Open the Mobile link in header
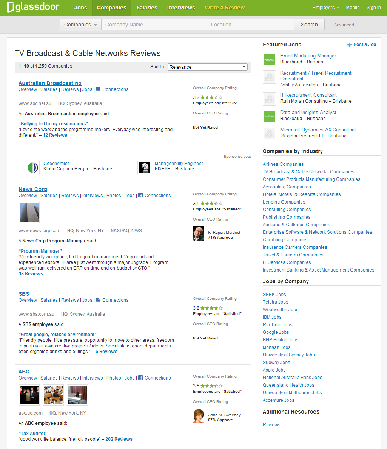Screen dimensions: 387x449 (x=353, y=8)
